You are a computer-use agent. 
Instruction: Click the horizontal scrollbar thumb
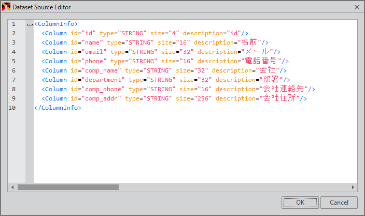coord(67,187)
